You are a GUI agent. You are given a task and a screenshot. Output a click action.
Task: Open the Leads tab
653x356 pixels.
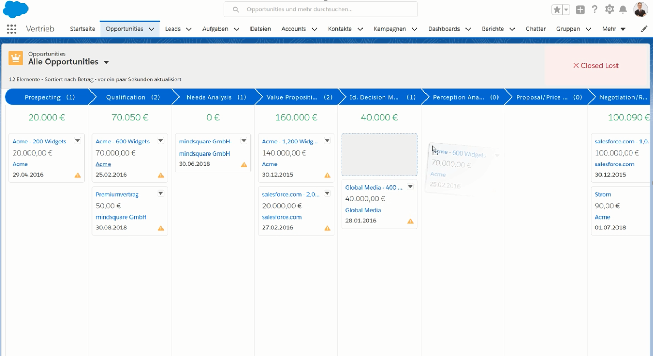point(173,29)
